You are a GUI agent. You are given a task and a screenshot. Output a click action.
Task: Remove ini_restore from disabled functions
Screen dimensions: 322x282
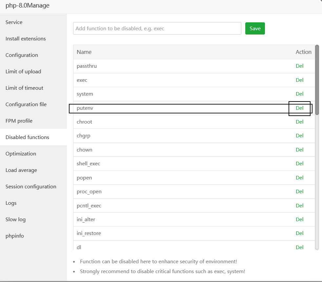click(x=299, y=233)
